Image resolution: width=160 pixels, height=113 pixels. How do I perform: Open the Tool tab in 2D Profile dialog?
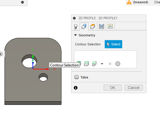click(76, 26)
